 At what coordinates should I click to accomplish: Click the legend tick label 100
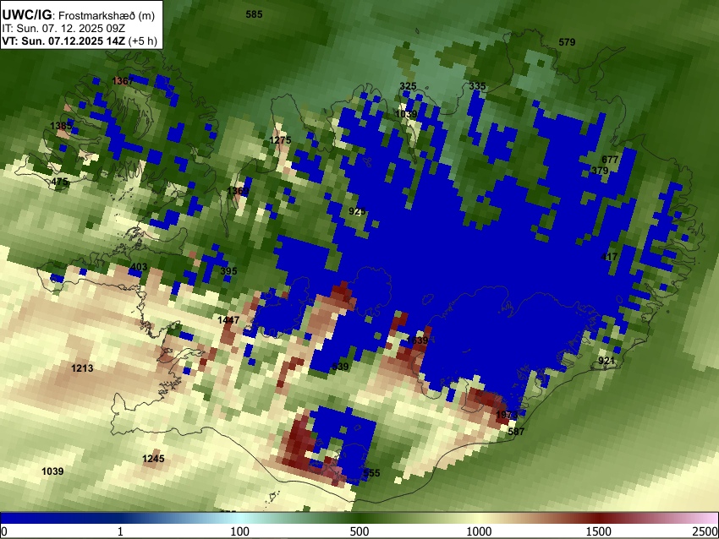pyautogui.click(x=240, y=531)
